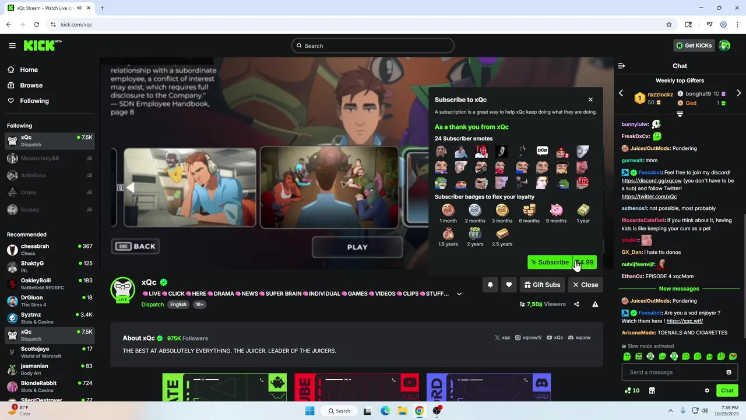Open the xQc channel avatar
Image resolution: width=746 pixels, height=420 pixels.
(x=123, y=289)
